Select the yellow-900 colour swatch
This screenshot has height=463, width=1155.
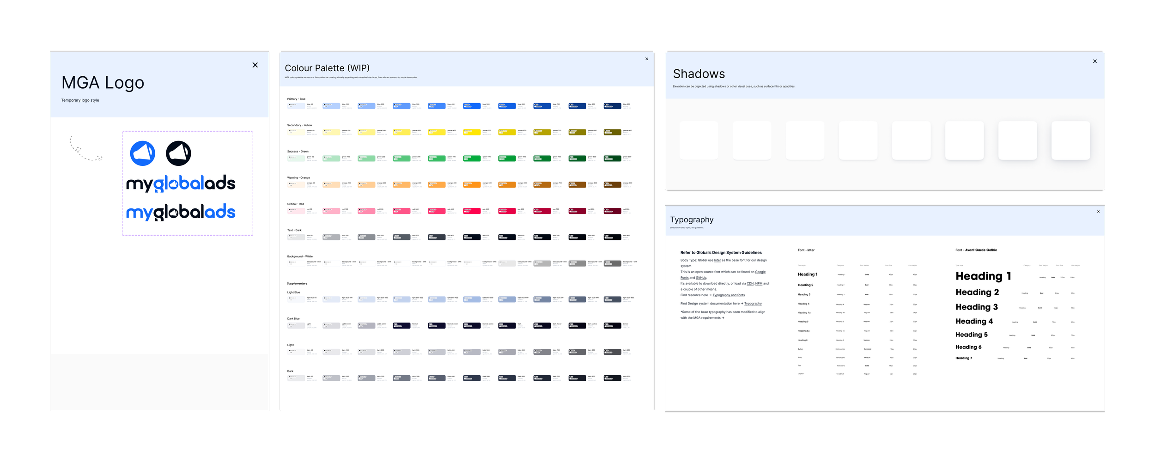(x=612, y=132)
